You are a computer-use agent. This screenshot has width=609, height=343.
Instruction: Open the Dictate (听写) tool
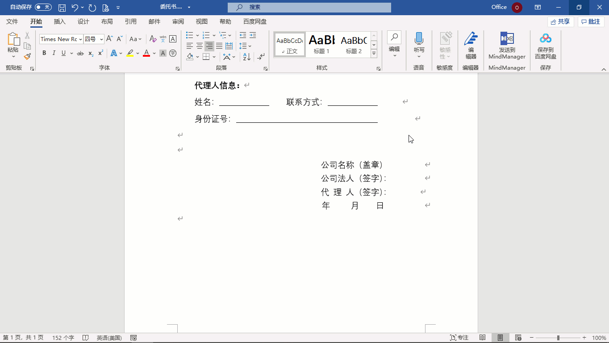click(419, 45)
